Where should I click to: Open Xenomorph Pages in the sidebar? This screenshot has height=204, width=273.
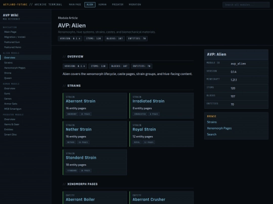click(x=15, y=68)
